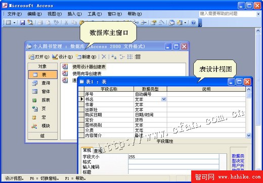Image resolution: width=263 pixels, height=183 pixels.
Task: Open the 帮助(H) menu
Action: pos(135,14)
